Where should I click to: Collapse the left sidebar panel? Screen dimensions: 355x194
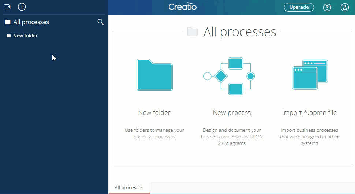pos(7,7)
